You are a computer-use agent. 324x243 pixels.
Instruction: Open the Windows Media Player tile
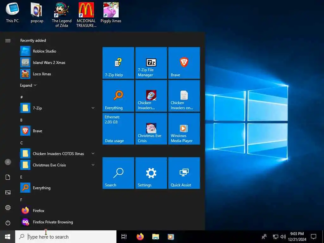184,129
